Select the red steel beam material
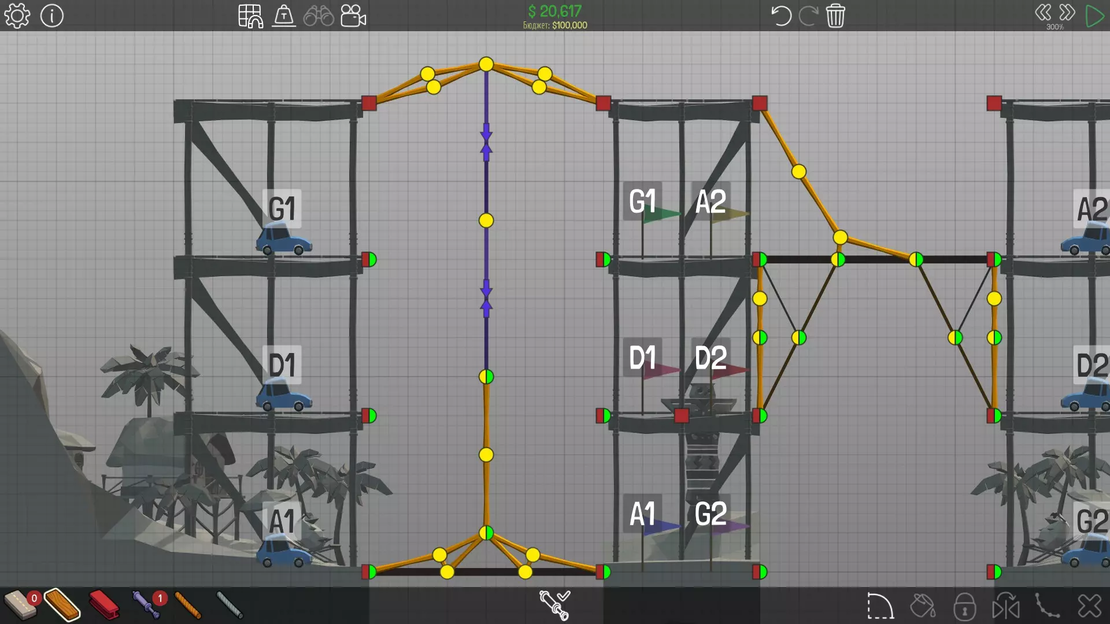Screen dimensions: 1110x624 pos(104,605)
